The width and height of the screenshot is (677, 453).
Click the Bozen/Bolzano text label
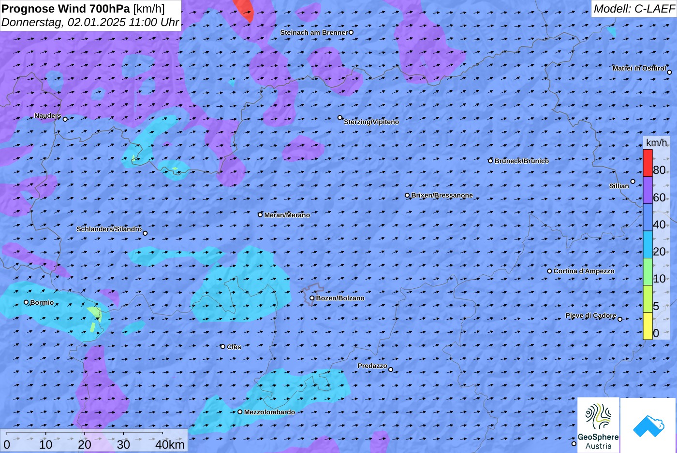point(340,298)
